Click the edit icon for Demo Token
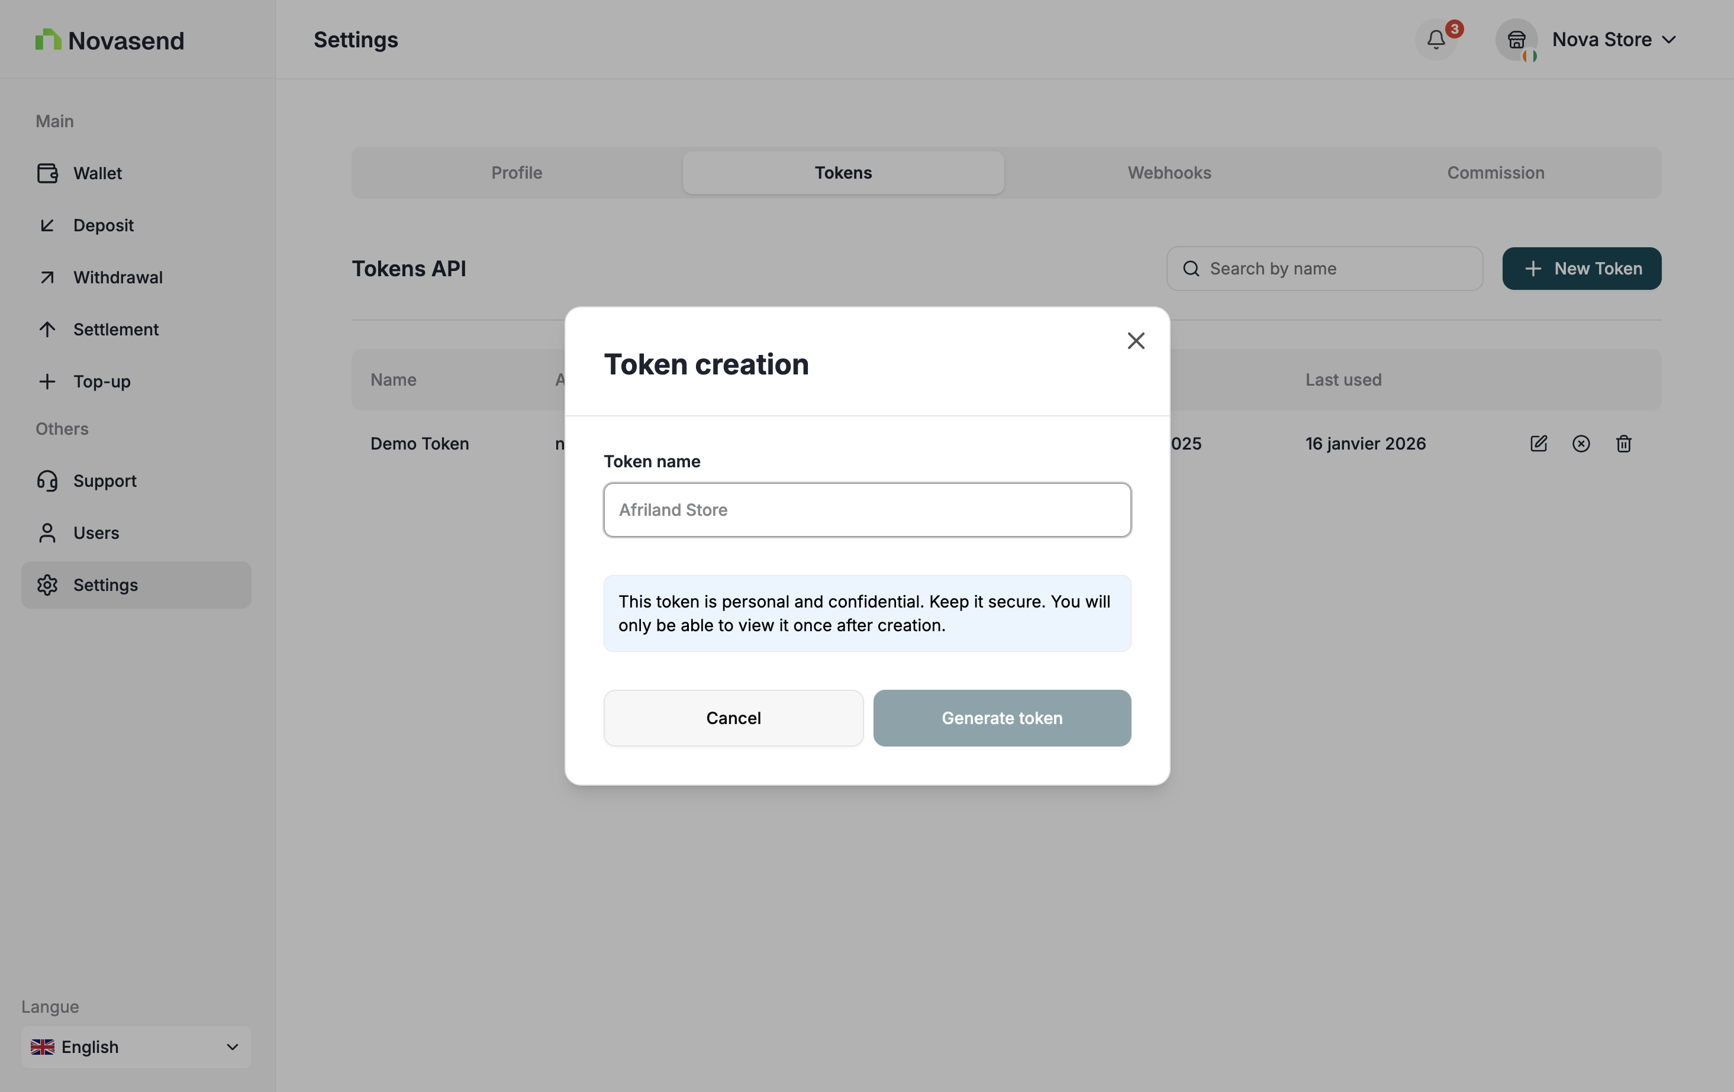This screenshot has height=1092, width=1734. 1538,444
